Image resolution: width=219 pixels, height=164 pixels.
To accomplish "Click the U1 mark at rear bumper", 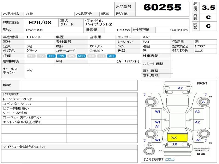I will [x=175, y=144].
